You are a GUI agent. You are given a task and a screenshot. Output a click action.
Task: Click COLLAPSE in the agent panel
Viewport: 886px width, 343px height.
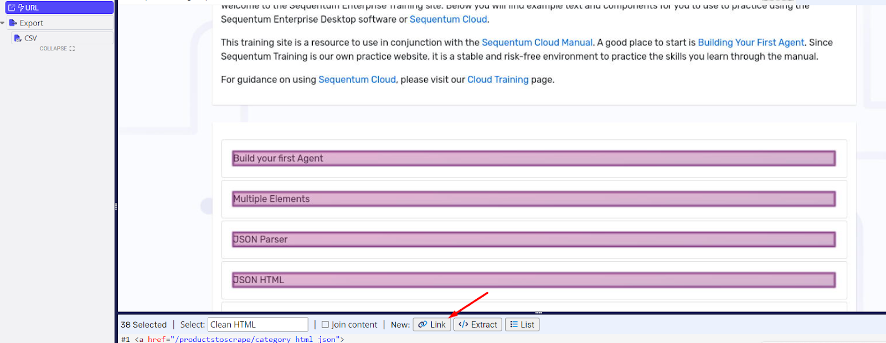click(x=57, y=49)
